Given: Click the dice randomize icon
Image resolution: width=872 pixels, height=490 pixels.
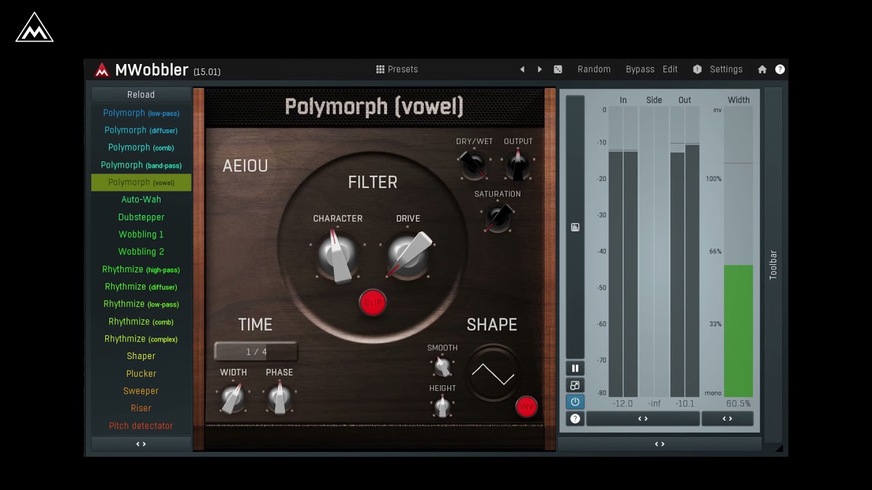Looking at the screenshot, I should pos(558,69).
